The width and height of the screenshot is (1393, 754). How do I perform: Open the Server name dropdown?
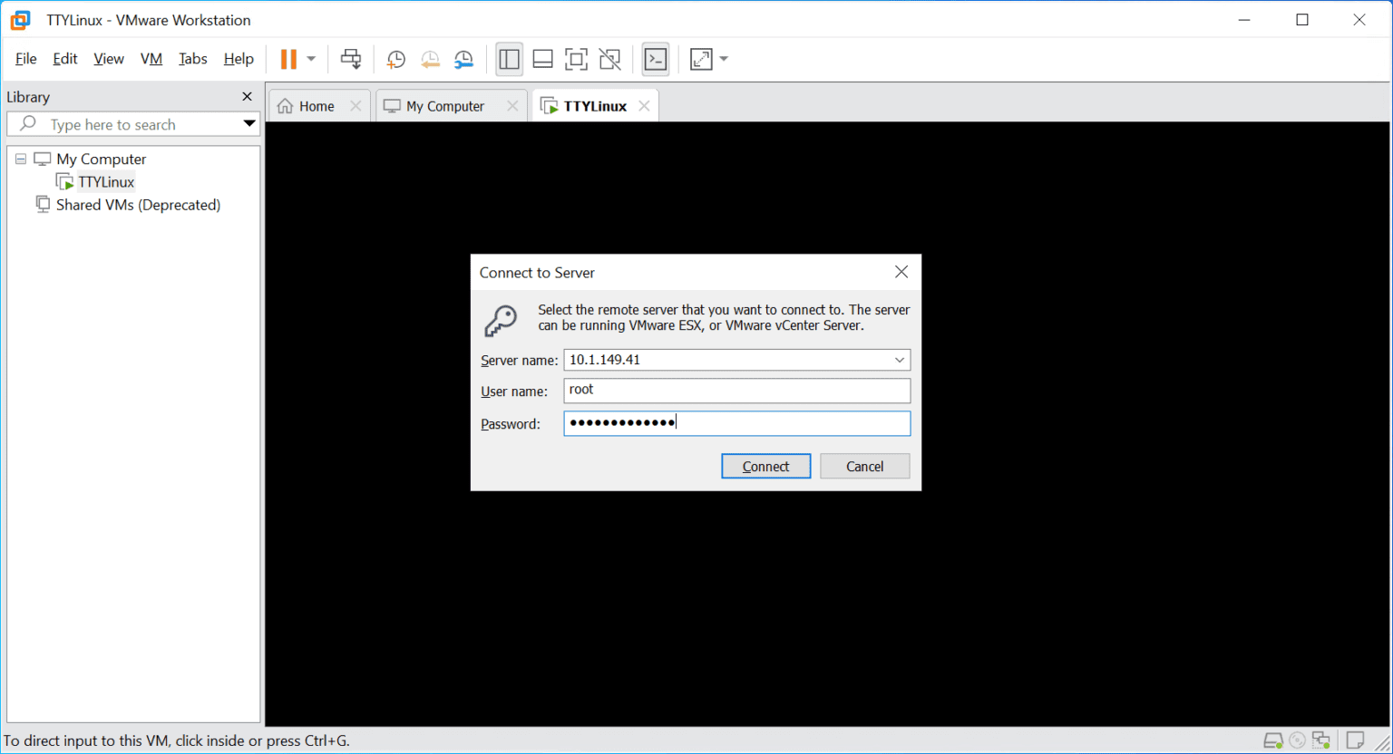899,360
